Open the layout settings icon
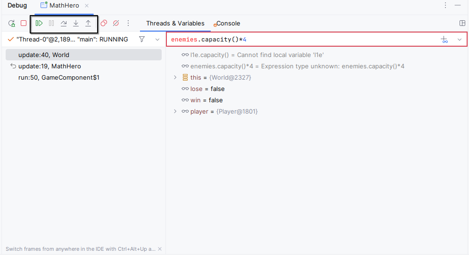The image size is (469, 255). pyautogui.click(x=462, y=23)
